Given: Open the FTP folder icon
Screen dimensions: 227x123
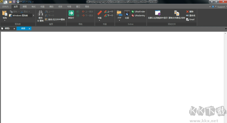Looking at the screenshot, I should coord(119,13).
